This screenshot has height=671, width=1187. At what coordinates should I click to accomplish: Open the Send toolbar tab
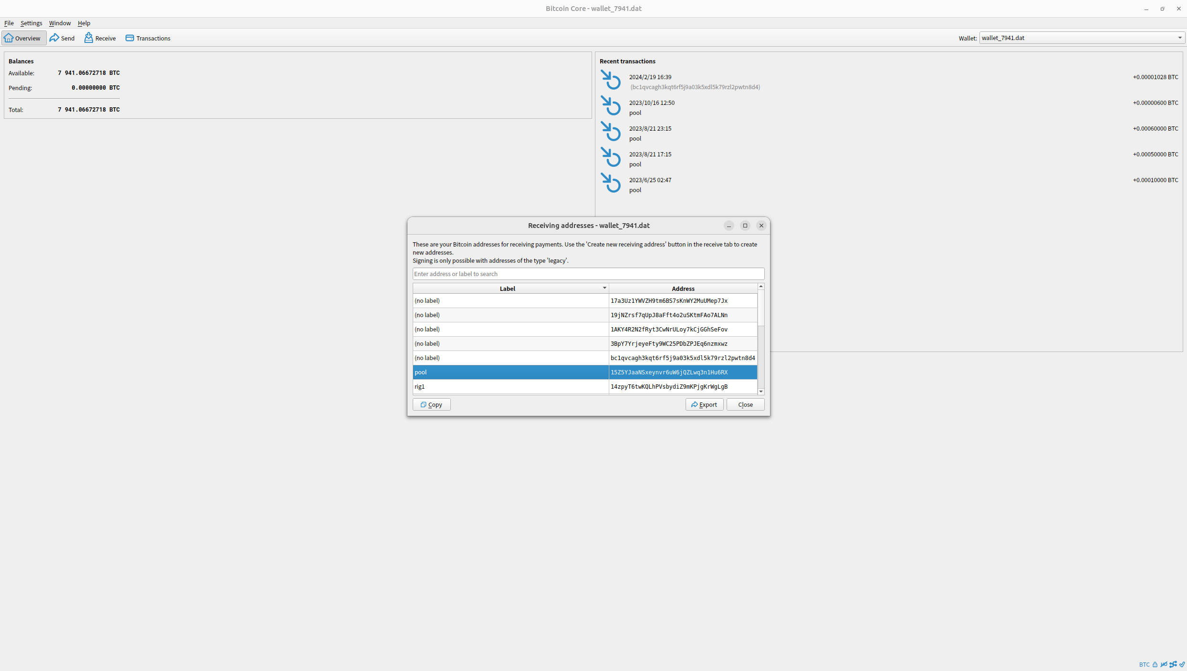(62, 38)
